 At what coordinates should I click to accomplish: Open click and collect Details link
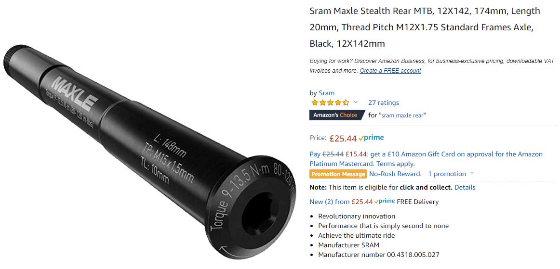465,187
